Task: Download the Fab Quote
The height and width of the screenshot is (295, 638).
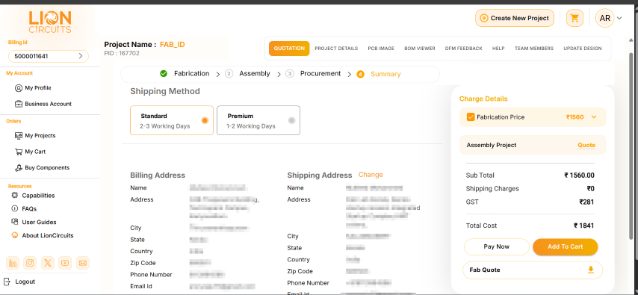Action: click(591, 270)
